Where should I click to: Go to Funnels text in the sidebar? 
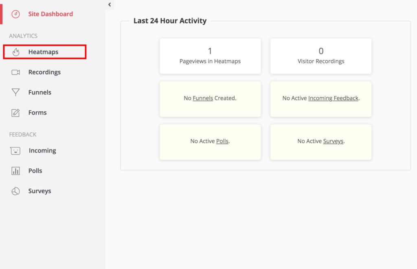(x=40, y=93)
